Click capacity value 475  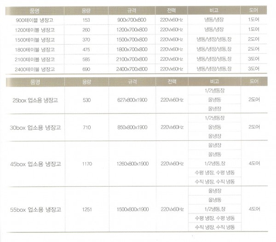click(86, 49)
